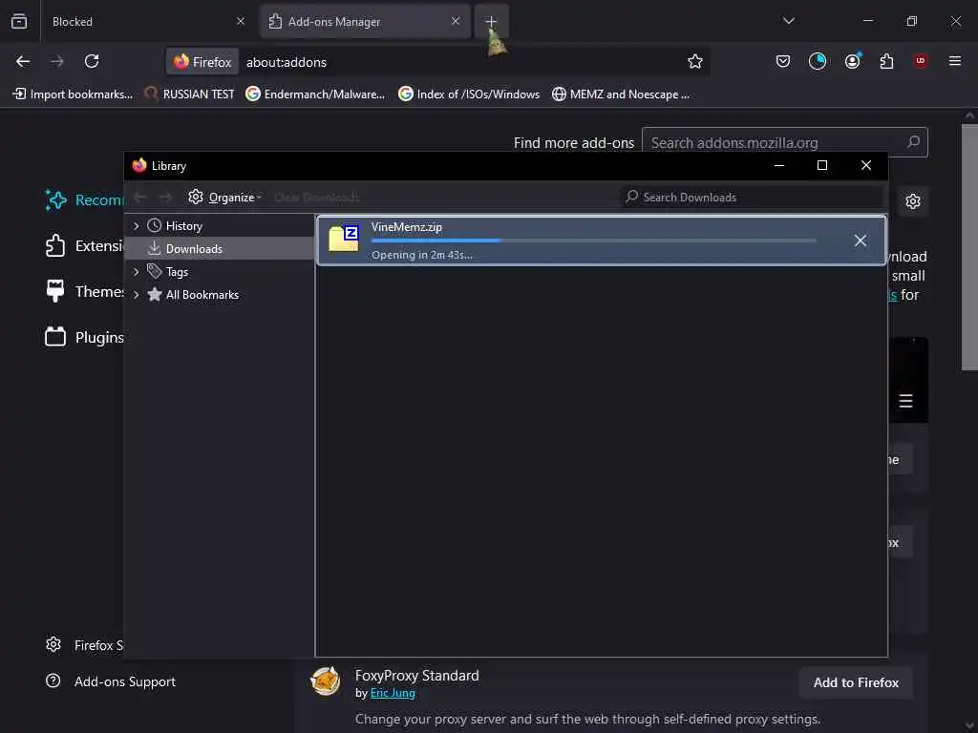Open a new tab with plus button
This screenshot has height=733, width=978.
pos(491,21)
